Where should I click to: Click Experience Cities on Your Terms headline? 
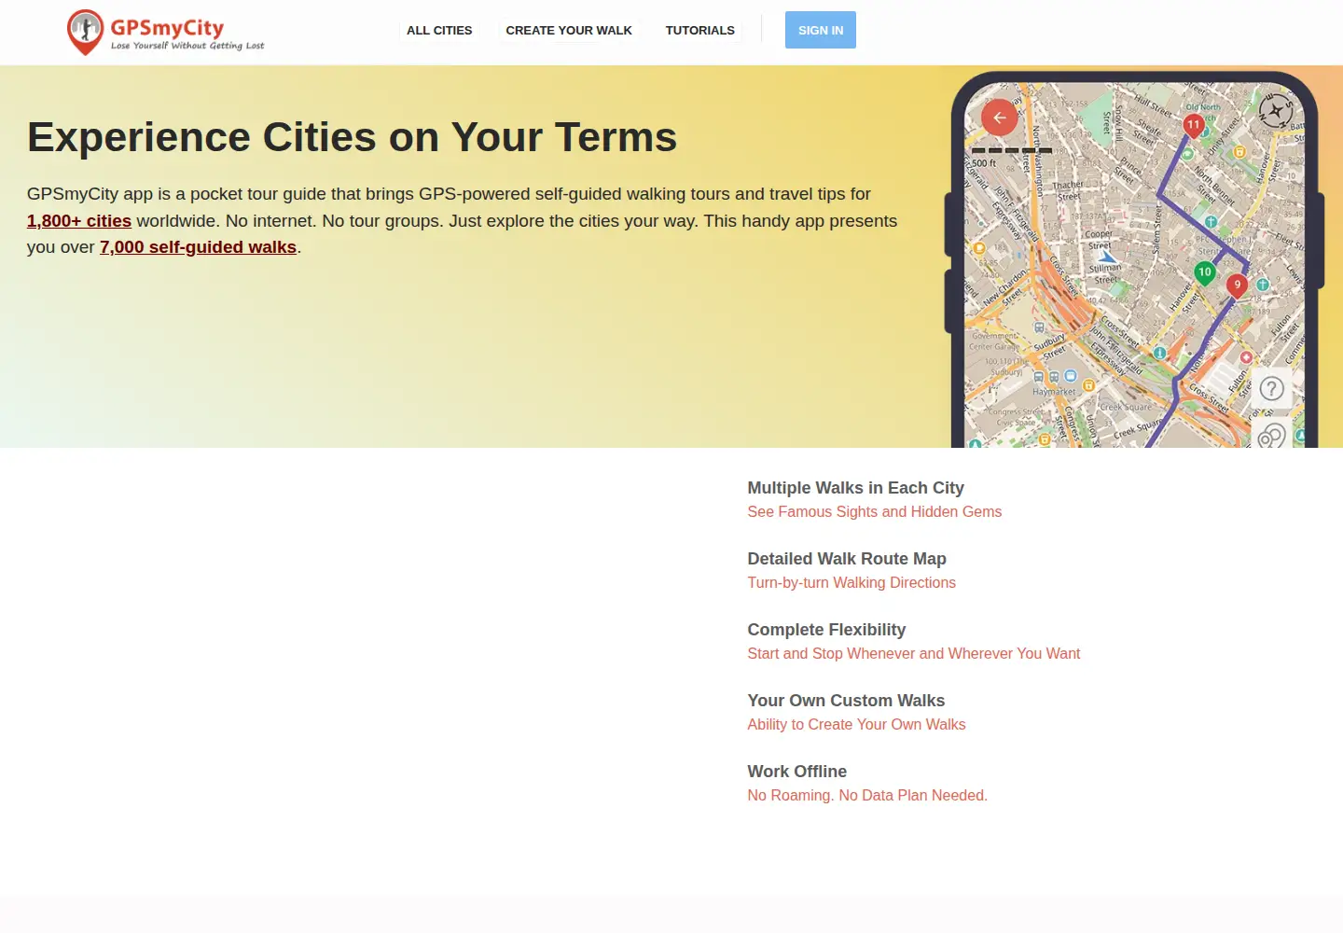click(352, 137)
